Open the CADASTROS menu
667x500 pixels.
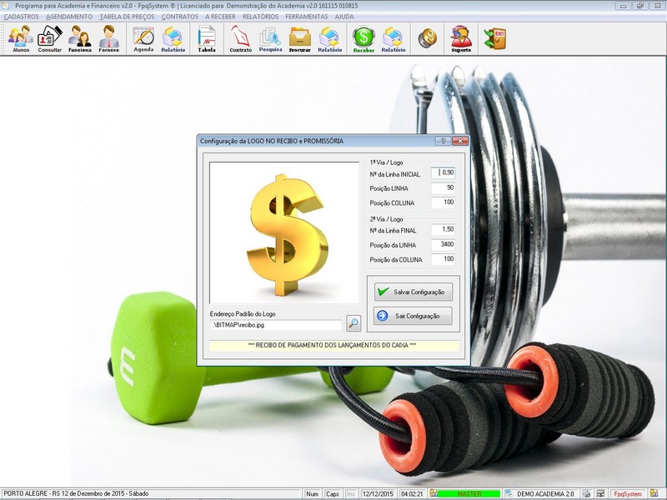[22, 17]
